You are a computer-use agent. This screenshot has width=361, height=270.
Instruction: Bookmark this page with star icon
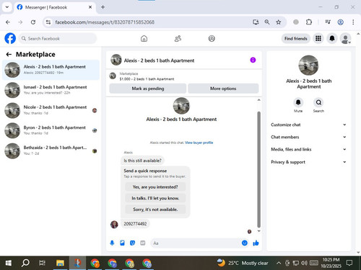[x=279, y=22]
